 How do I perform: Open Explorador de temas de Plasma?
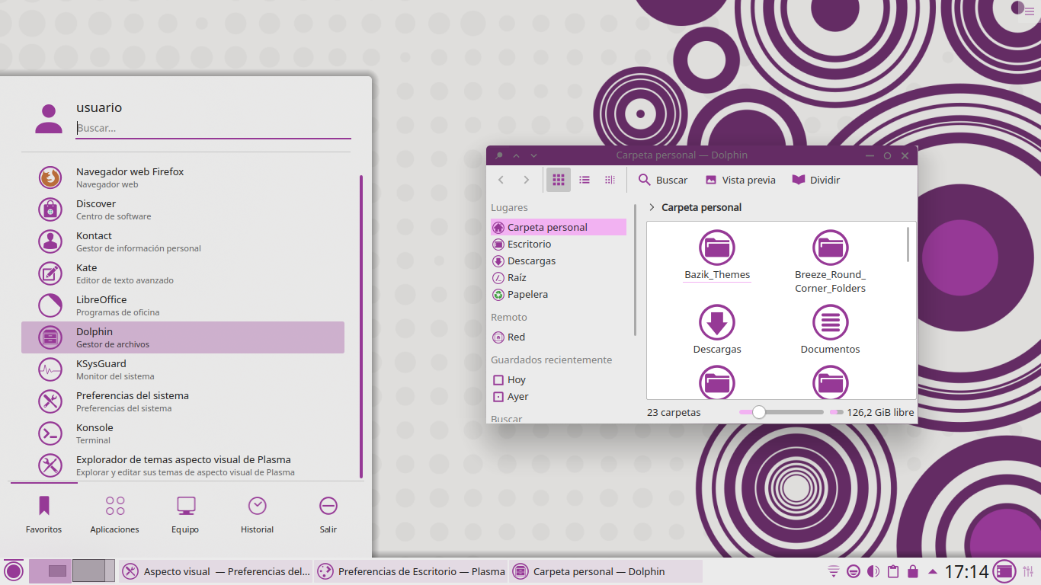tap(183, 465)
